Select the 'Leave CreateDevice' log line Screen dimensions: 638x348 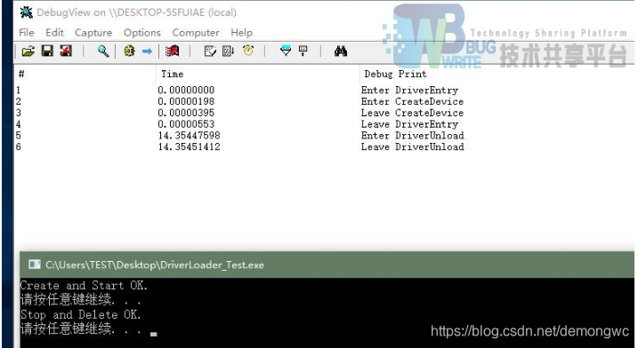pyautogui.click(x=412, y=113)
